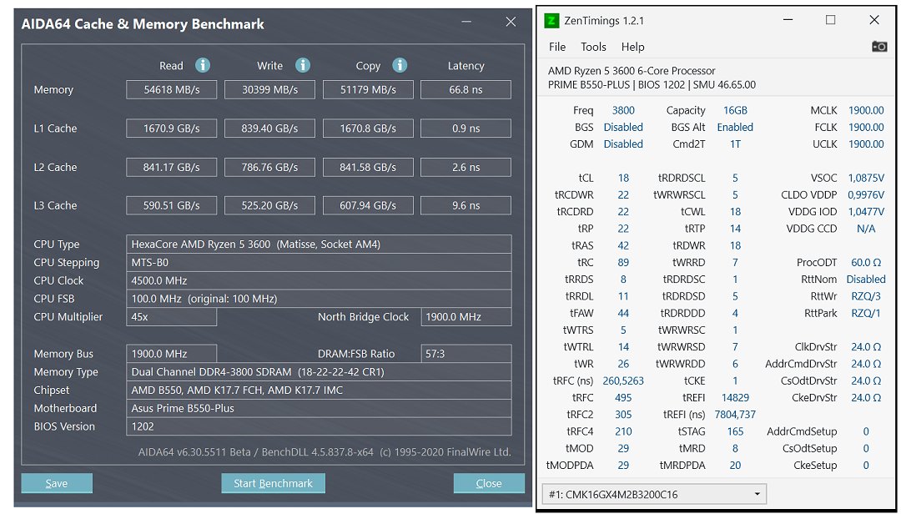911x524 pixels.
Task: Click tRC value 89
Action: [x=623, y=263]
